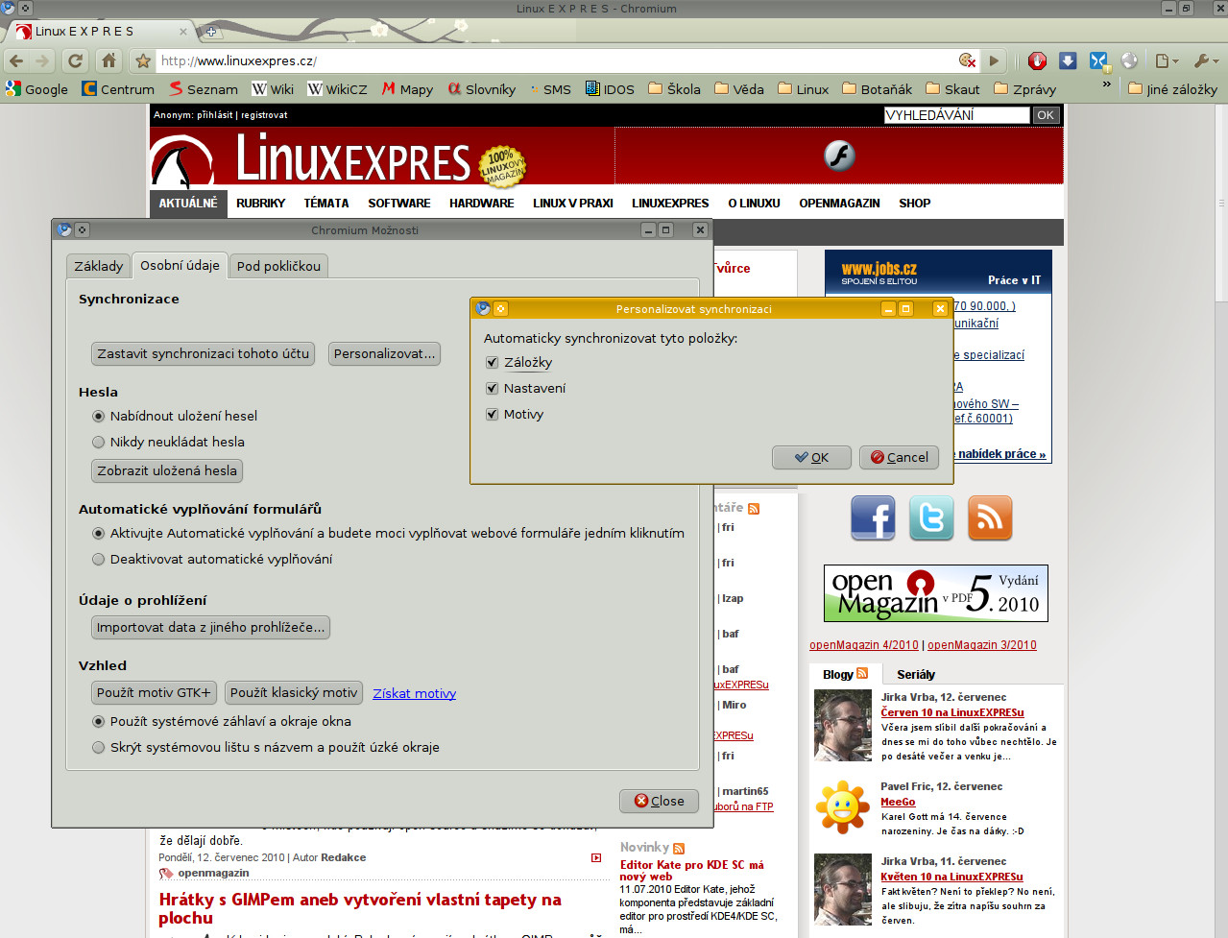Click Použít motiv GTK+ button
The width and height of the screenshot is (1228, 938).
154,692
